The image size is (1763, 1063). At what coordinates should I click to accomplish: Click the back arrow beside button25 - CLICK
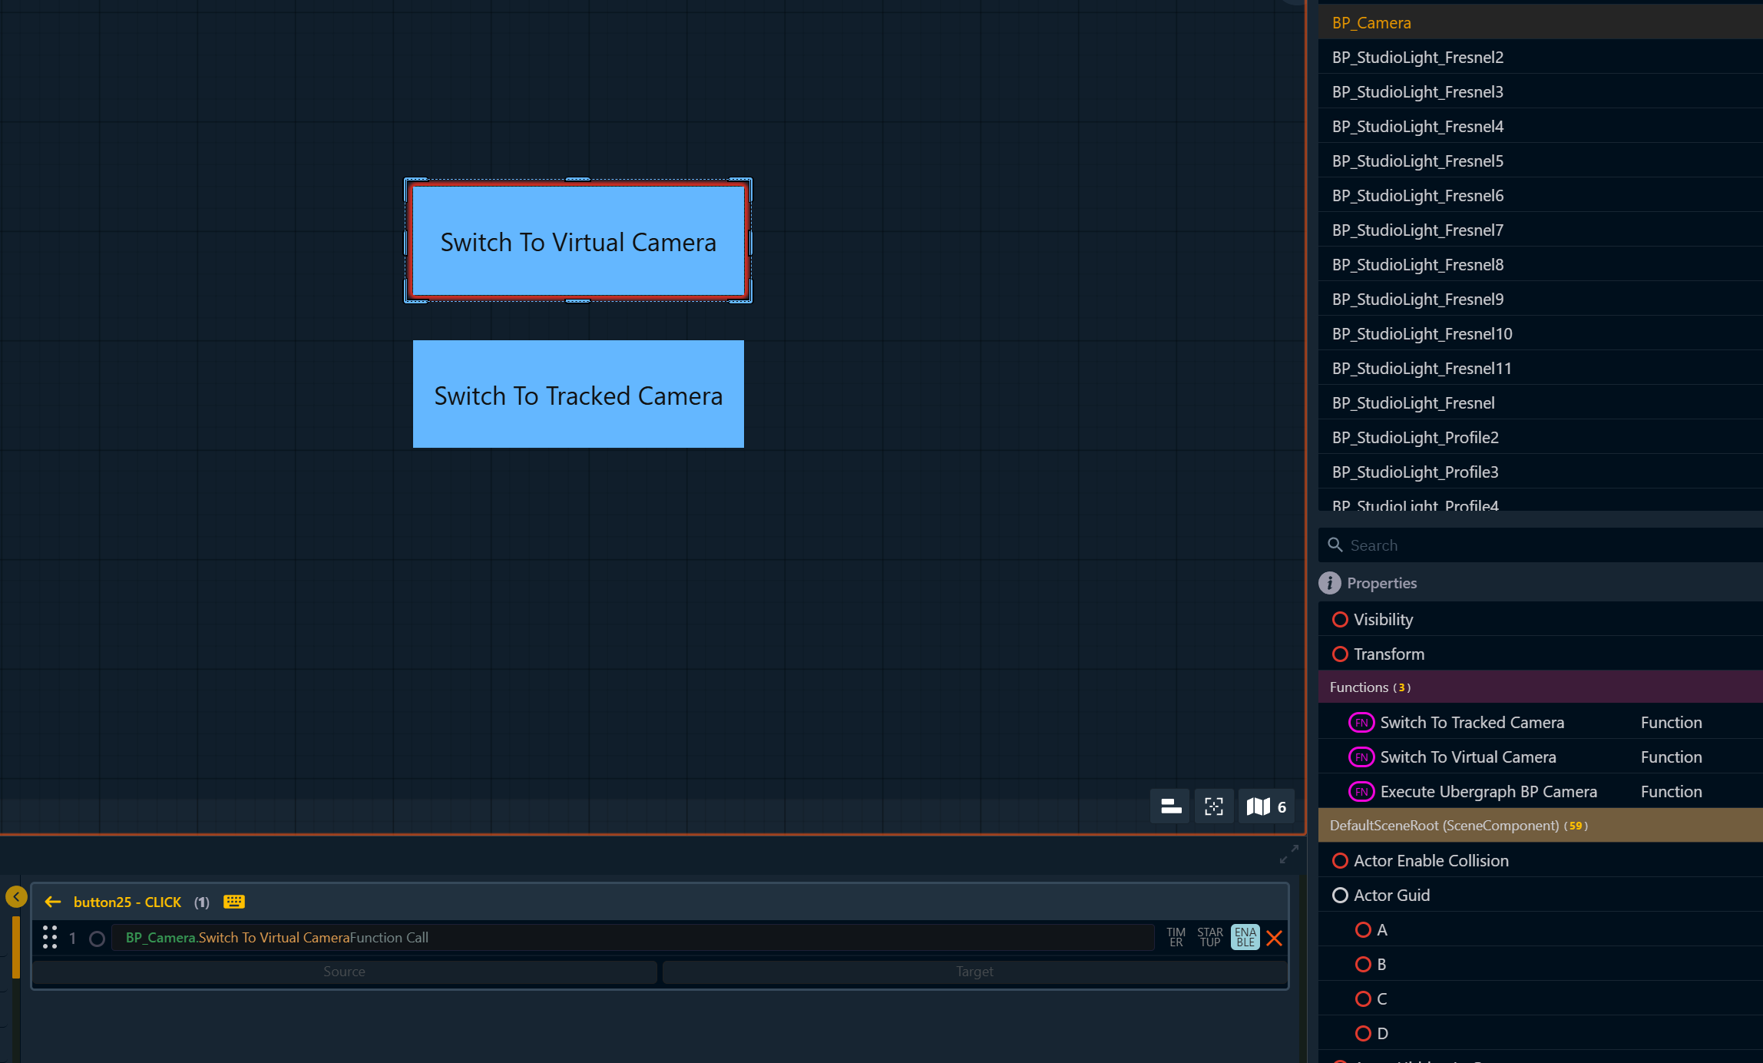point(53,902)
